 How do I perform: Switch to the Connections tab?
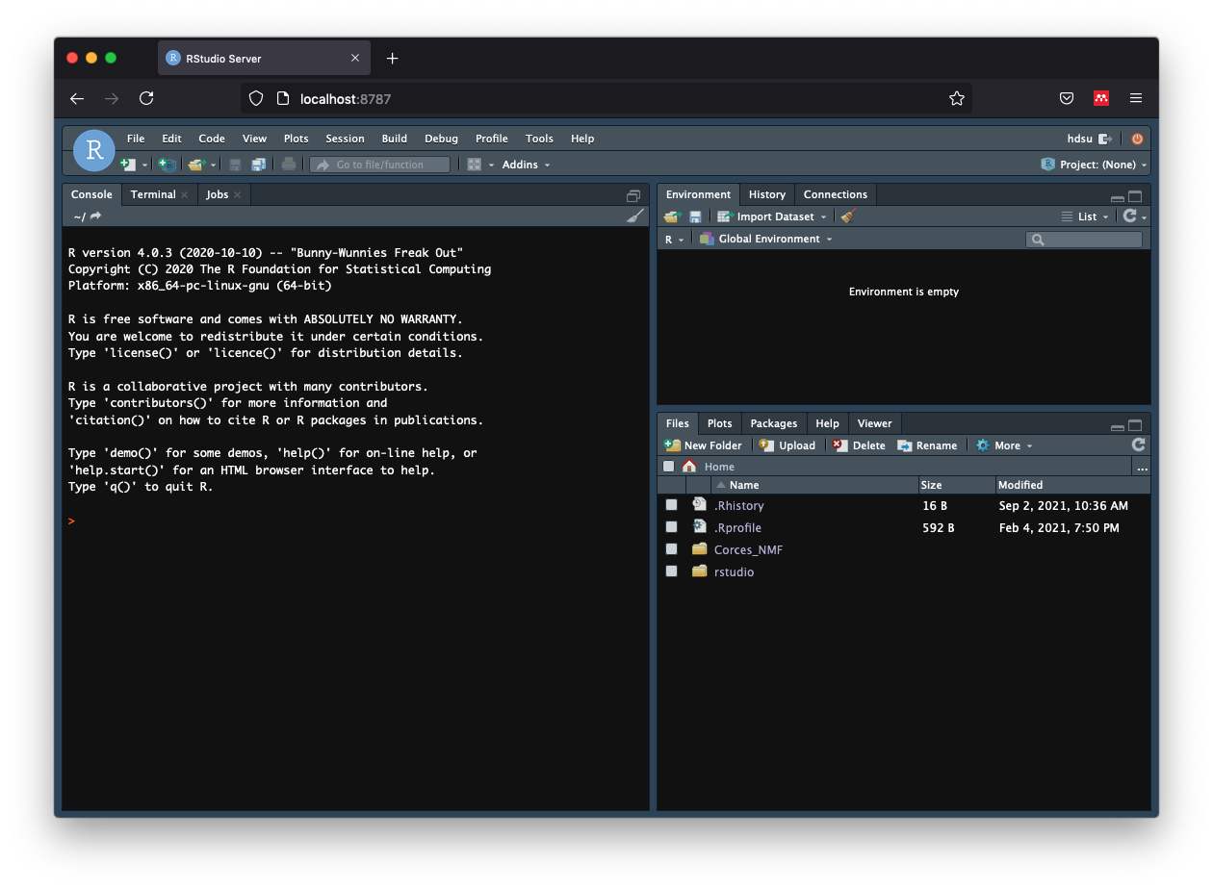(836, 194)
